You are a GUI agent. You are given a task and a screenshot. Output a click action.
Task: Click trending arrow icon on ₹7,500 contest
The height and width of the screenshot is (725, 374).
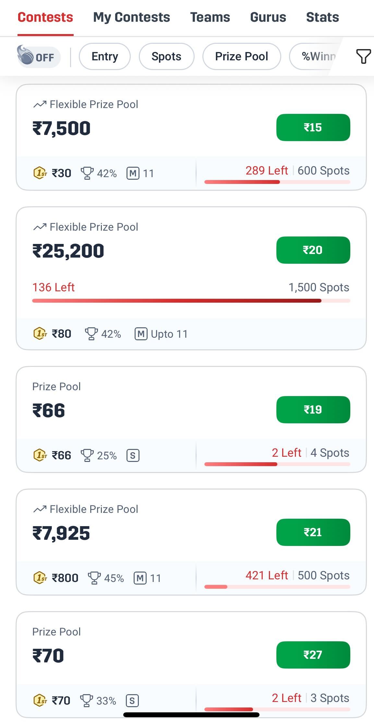(x=40, y=104)
